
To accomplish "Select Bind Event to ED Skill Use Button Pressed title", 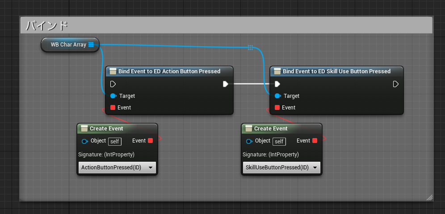I will pyautogui.click(x=336, y=71).
